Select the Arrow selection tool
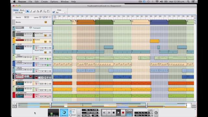The image size is (208, 117). (x=28, y=11)
